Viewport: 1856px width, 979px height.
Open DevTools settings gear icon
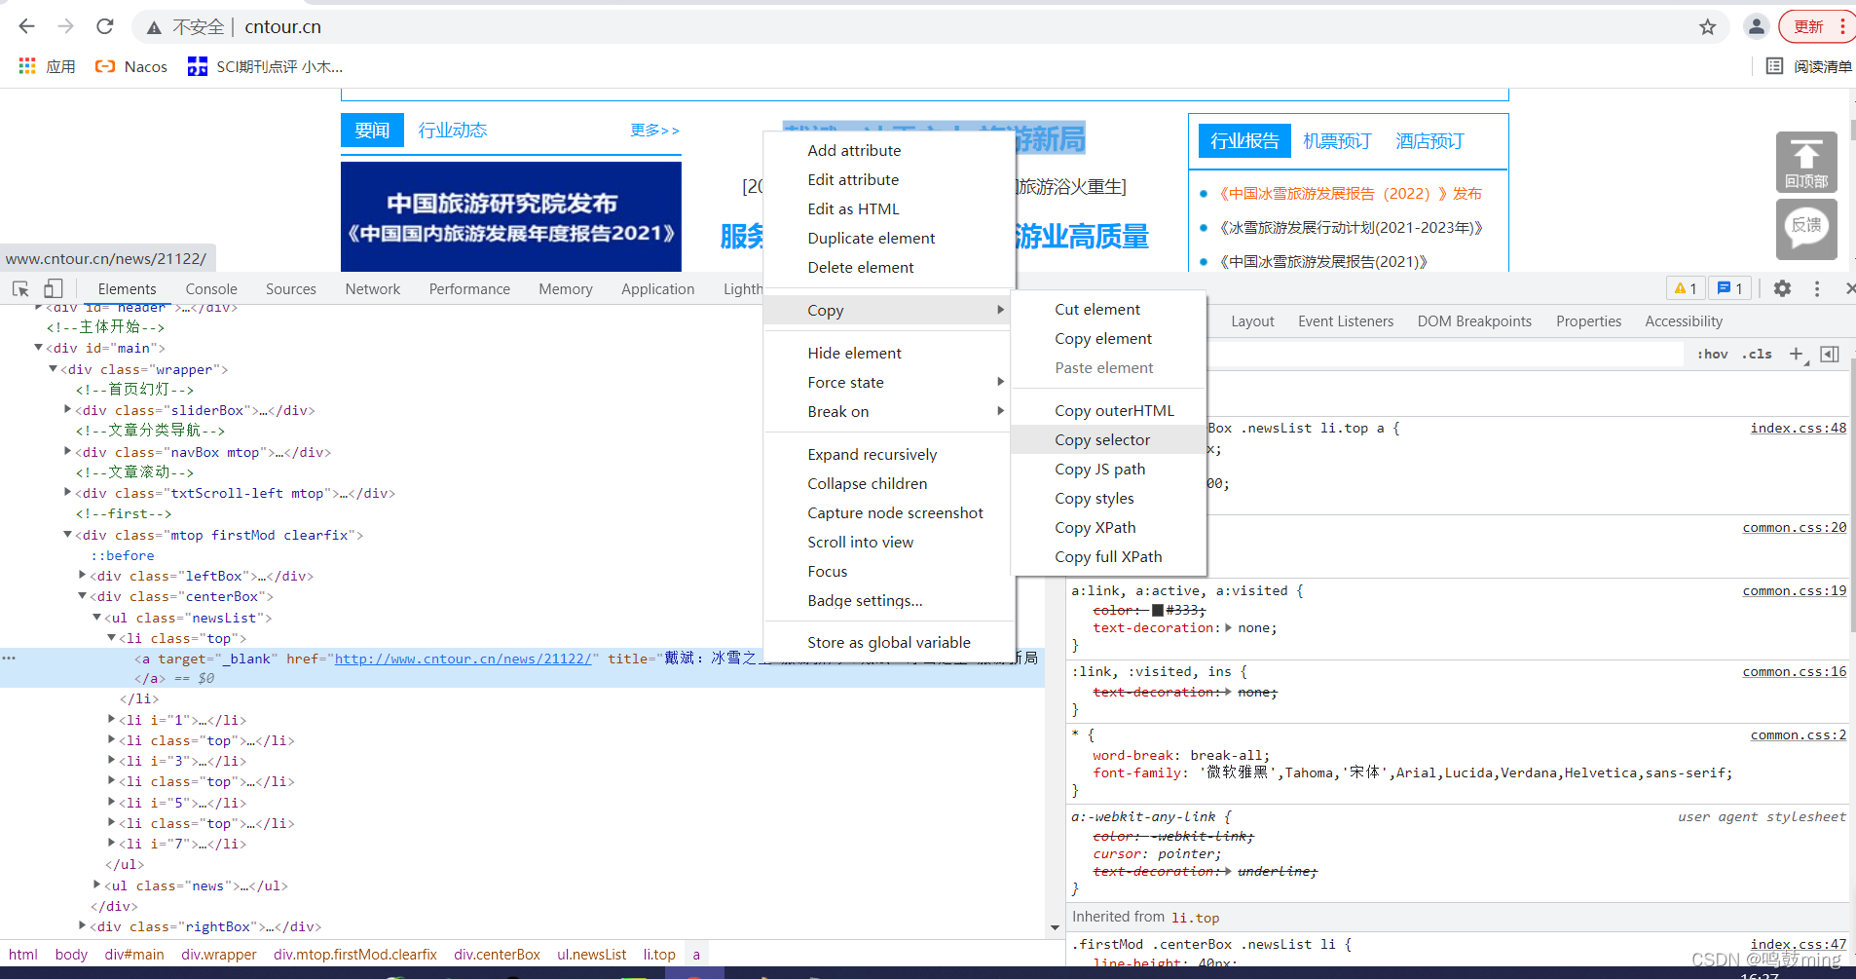pos(1782,288)
